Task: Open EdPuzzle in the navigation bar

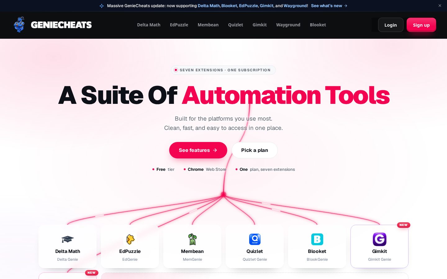Action: coord(179,25)
